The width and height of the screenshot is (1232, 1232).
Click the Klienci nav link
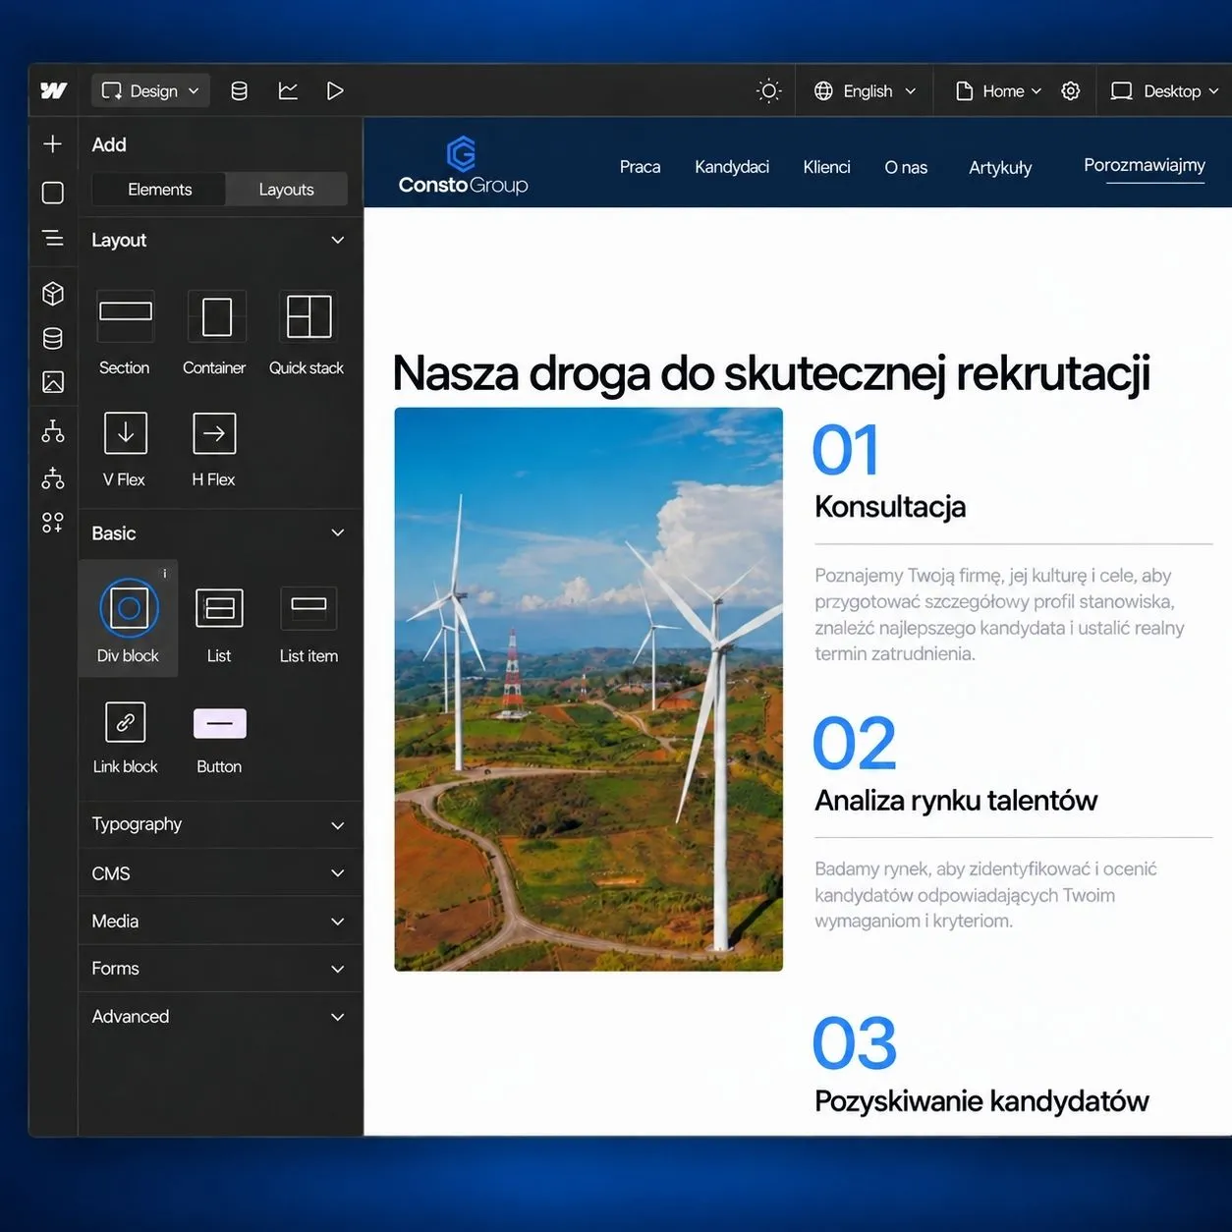coord(826,167)
